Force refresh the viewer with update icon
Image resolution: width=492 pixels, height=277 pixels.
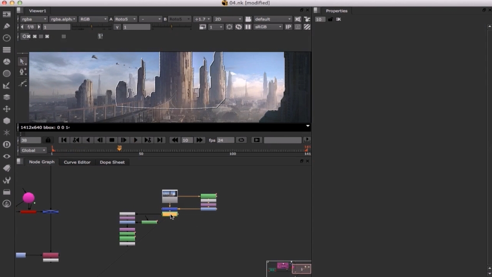click(x=239, y=27)
